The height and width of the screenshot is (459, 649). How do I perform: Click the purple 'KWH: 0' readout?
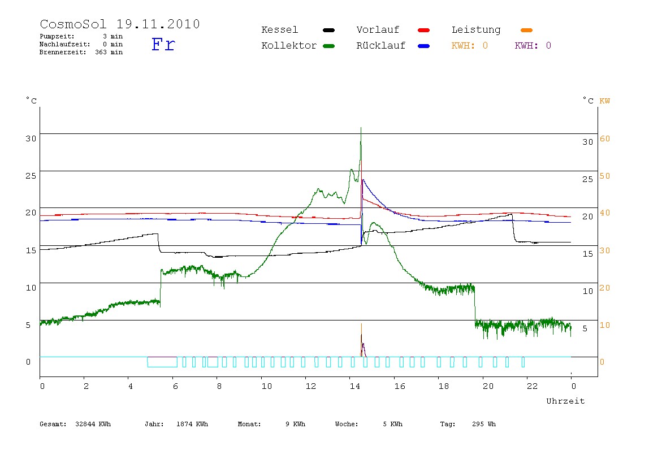[533, 46]
